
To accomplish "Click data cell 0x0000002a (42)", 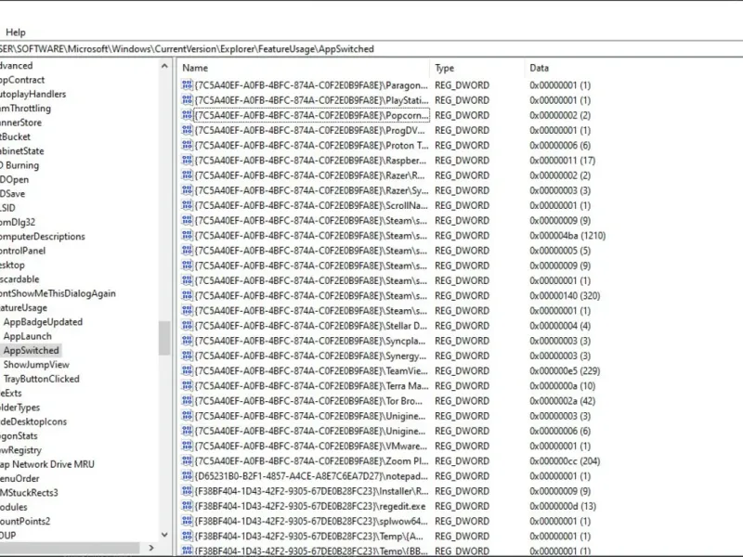I will [x=563, y=401].
